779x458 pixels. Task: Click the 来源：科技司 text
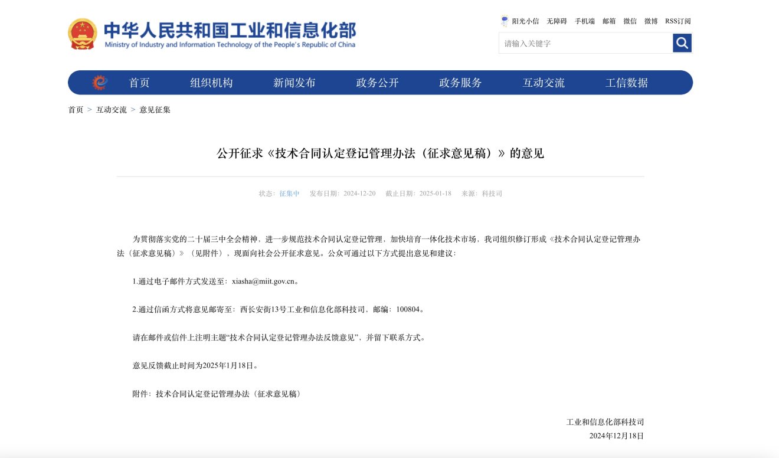(x=482, y=194)
